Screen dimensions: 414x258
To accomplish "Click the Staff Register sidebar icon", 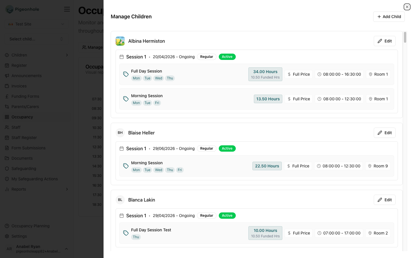I will click(7, 138).
